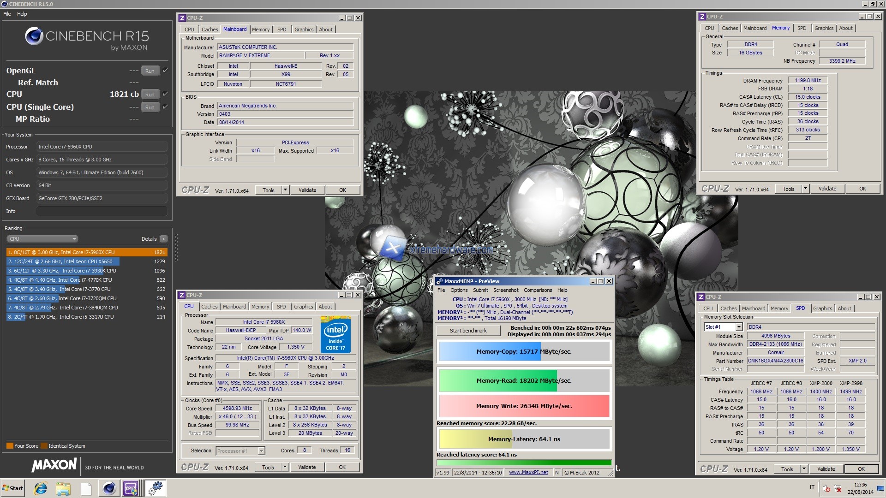Expand the Slot #1 memory slot dropdown
The width and height of the screenshot is (886, 498).
(739, 327)
